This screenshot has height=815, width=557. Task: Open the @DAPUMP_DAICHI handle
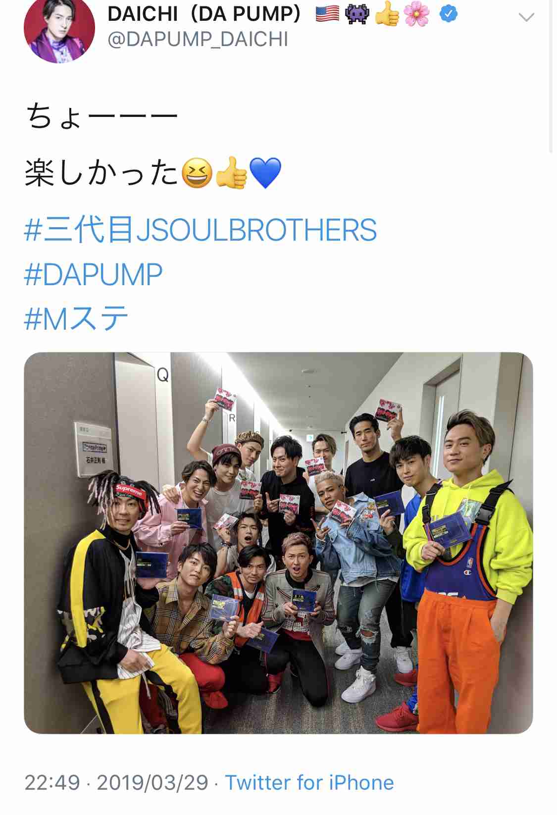[x=198, y=39]
